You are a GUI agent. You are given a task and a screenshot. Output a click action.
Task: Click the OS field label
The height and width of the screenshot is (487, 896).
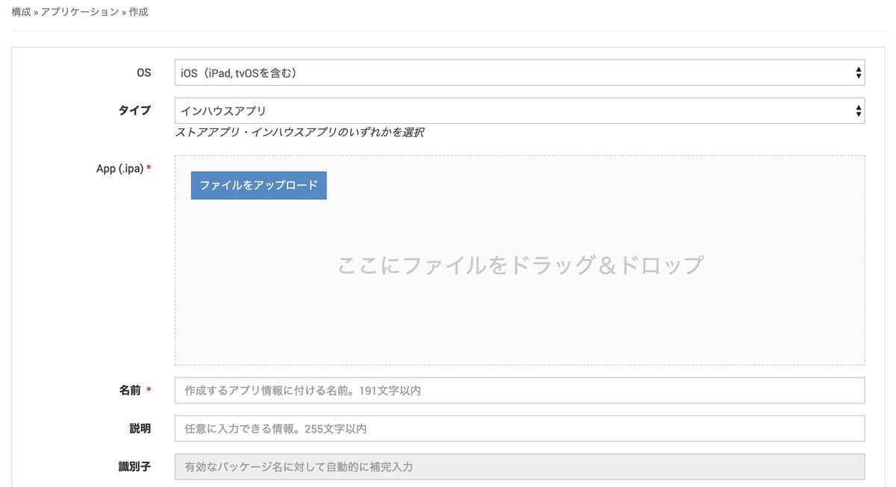click(143, 72)
